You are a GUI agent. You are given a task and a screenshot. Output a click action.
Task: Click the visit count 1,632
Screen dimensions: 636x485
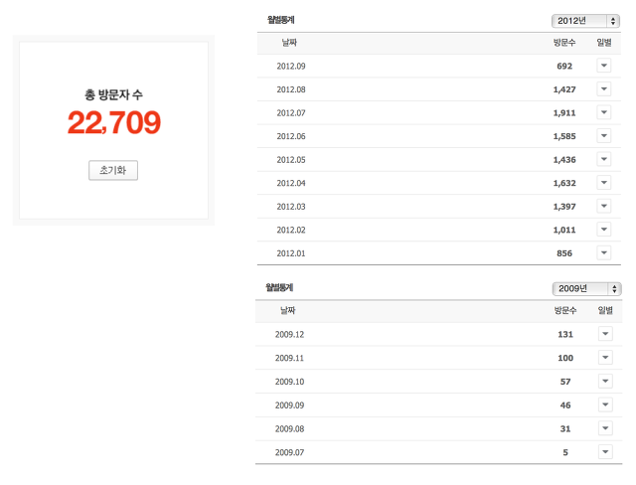[x=564, y=183]
